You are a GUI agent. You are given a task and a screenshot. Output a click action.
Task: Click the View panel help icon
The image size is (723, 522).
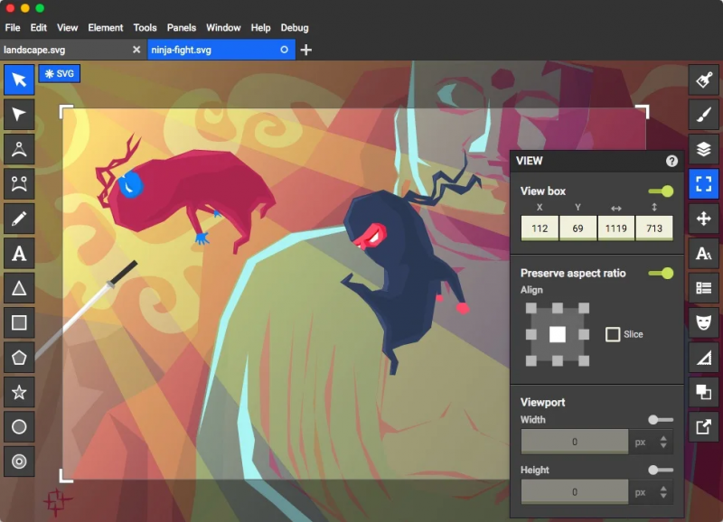tap(671, 161)
